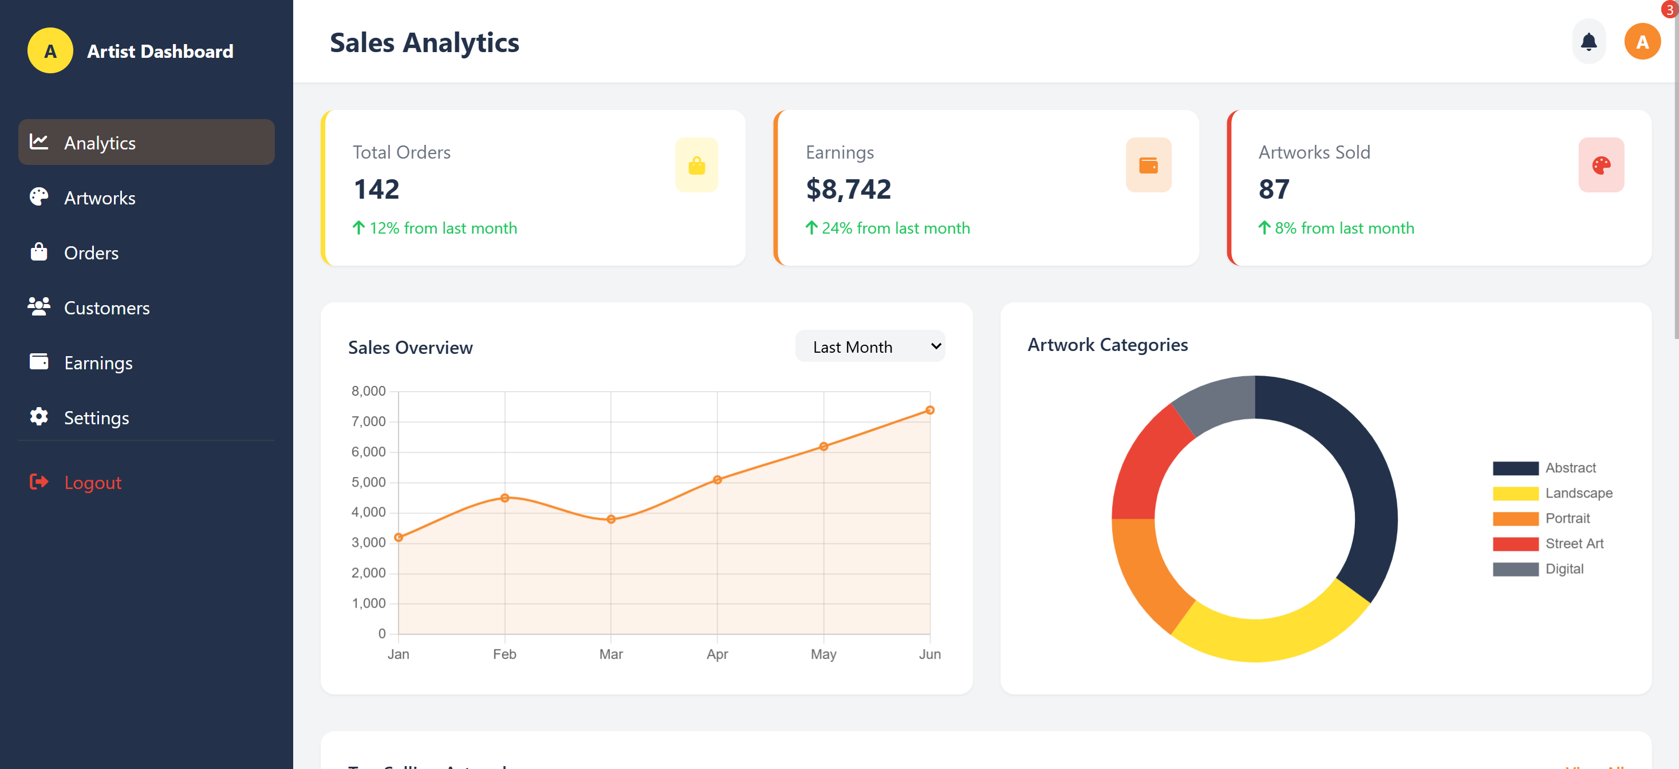
Task: Click the Jun data point on sales chart
Action: (x=929, y=411)
